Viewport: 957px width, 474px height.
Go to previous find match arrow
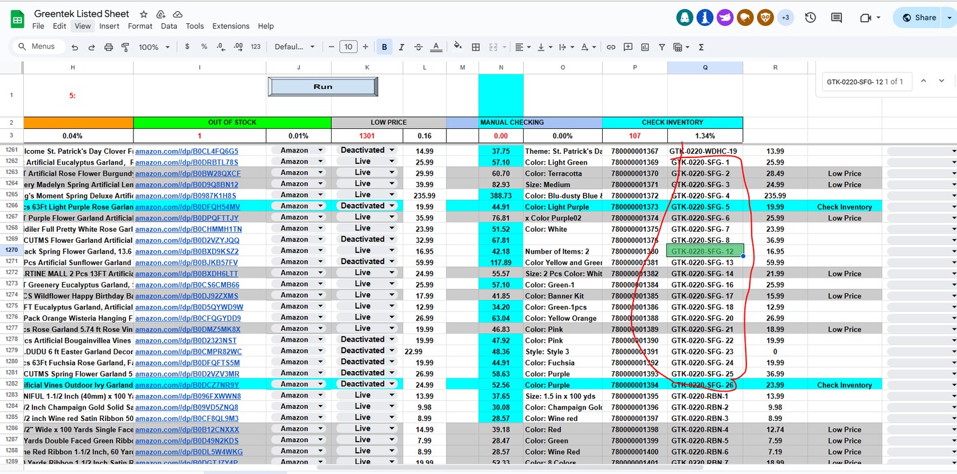tap(922, 81)
